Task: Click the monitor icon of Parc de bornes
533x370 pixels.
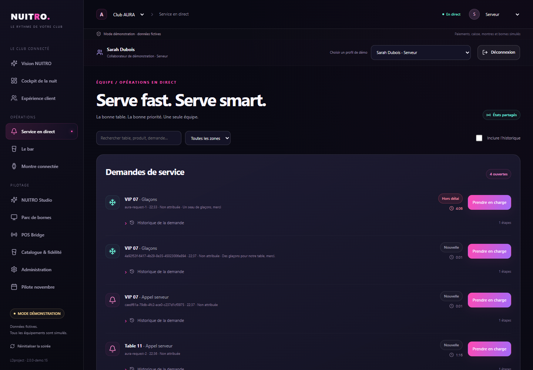Action: 14,217
